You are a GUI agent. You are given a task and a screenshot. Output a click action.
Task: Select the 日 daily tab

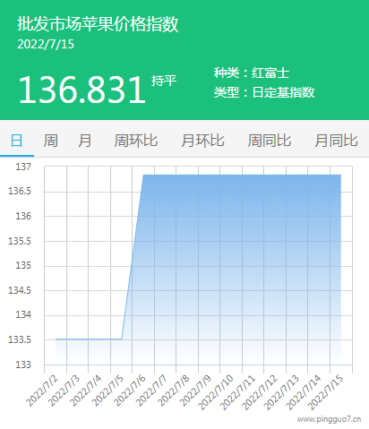tap(16, 141)
